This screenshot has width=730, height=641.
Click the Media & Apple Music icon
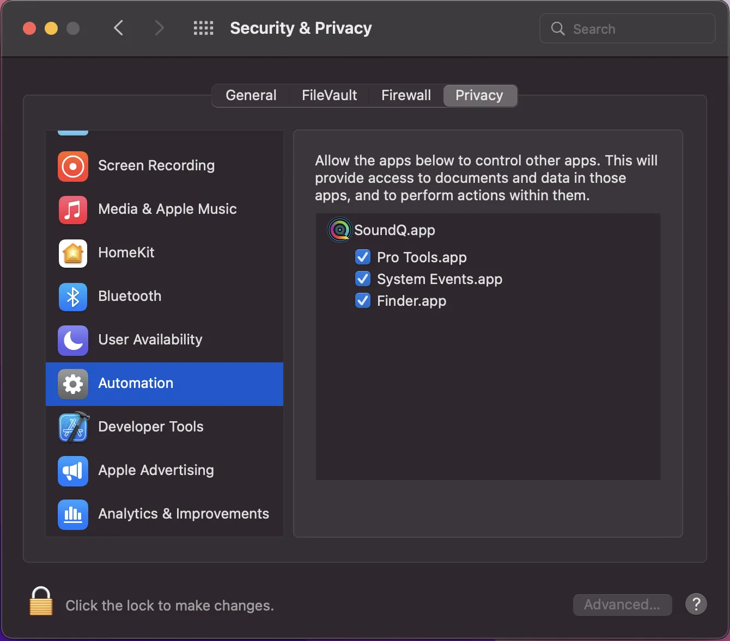(73, 209)
